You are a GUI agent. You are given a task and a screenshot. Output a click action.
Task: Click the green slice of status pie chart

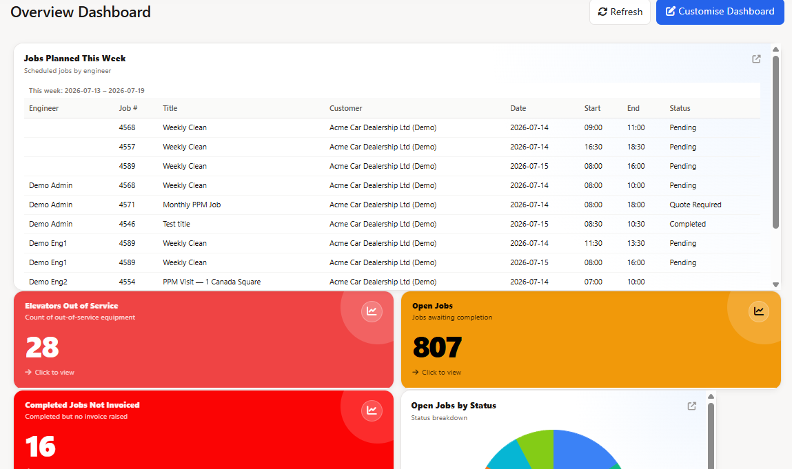(x=538, y=447)
